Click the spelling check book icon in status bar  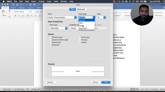[x=28, y=89]
